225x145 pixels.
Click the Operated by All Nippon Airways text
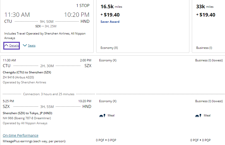(x=25, y=123)
